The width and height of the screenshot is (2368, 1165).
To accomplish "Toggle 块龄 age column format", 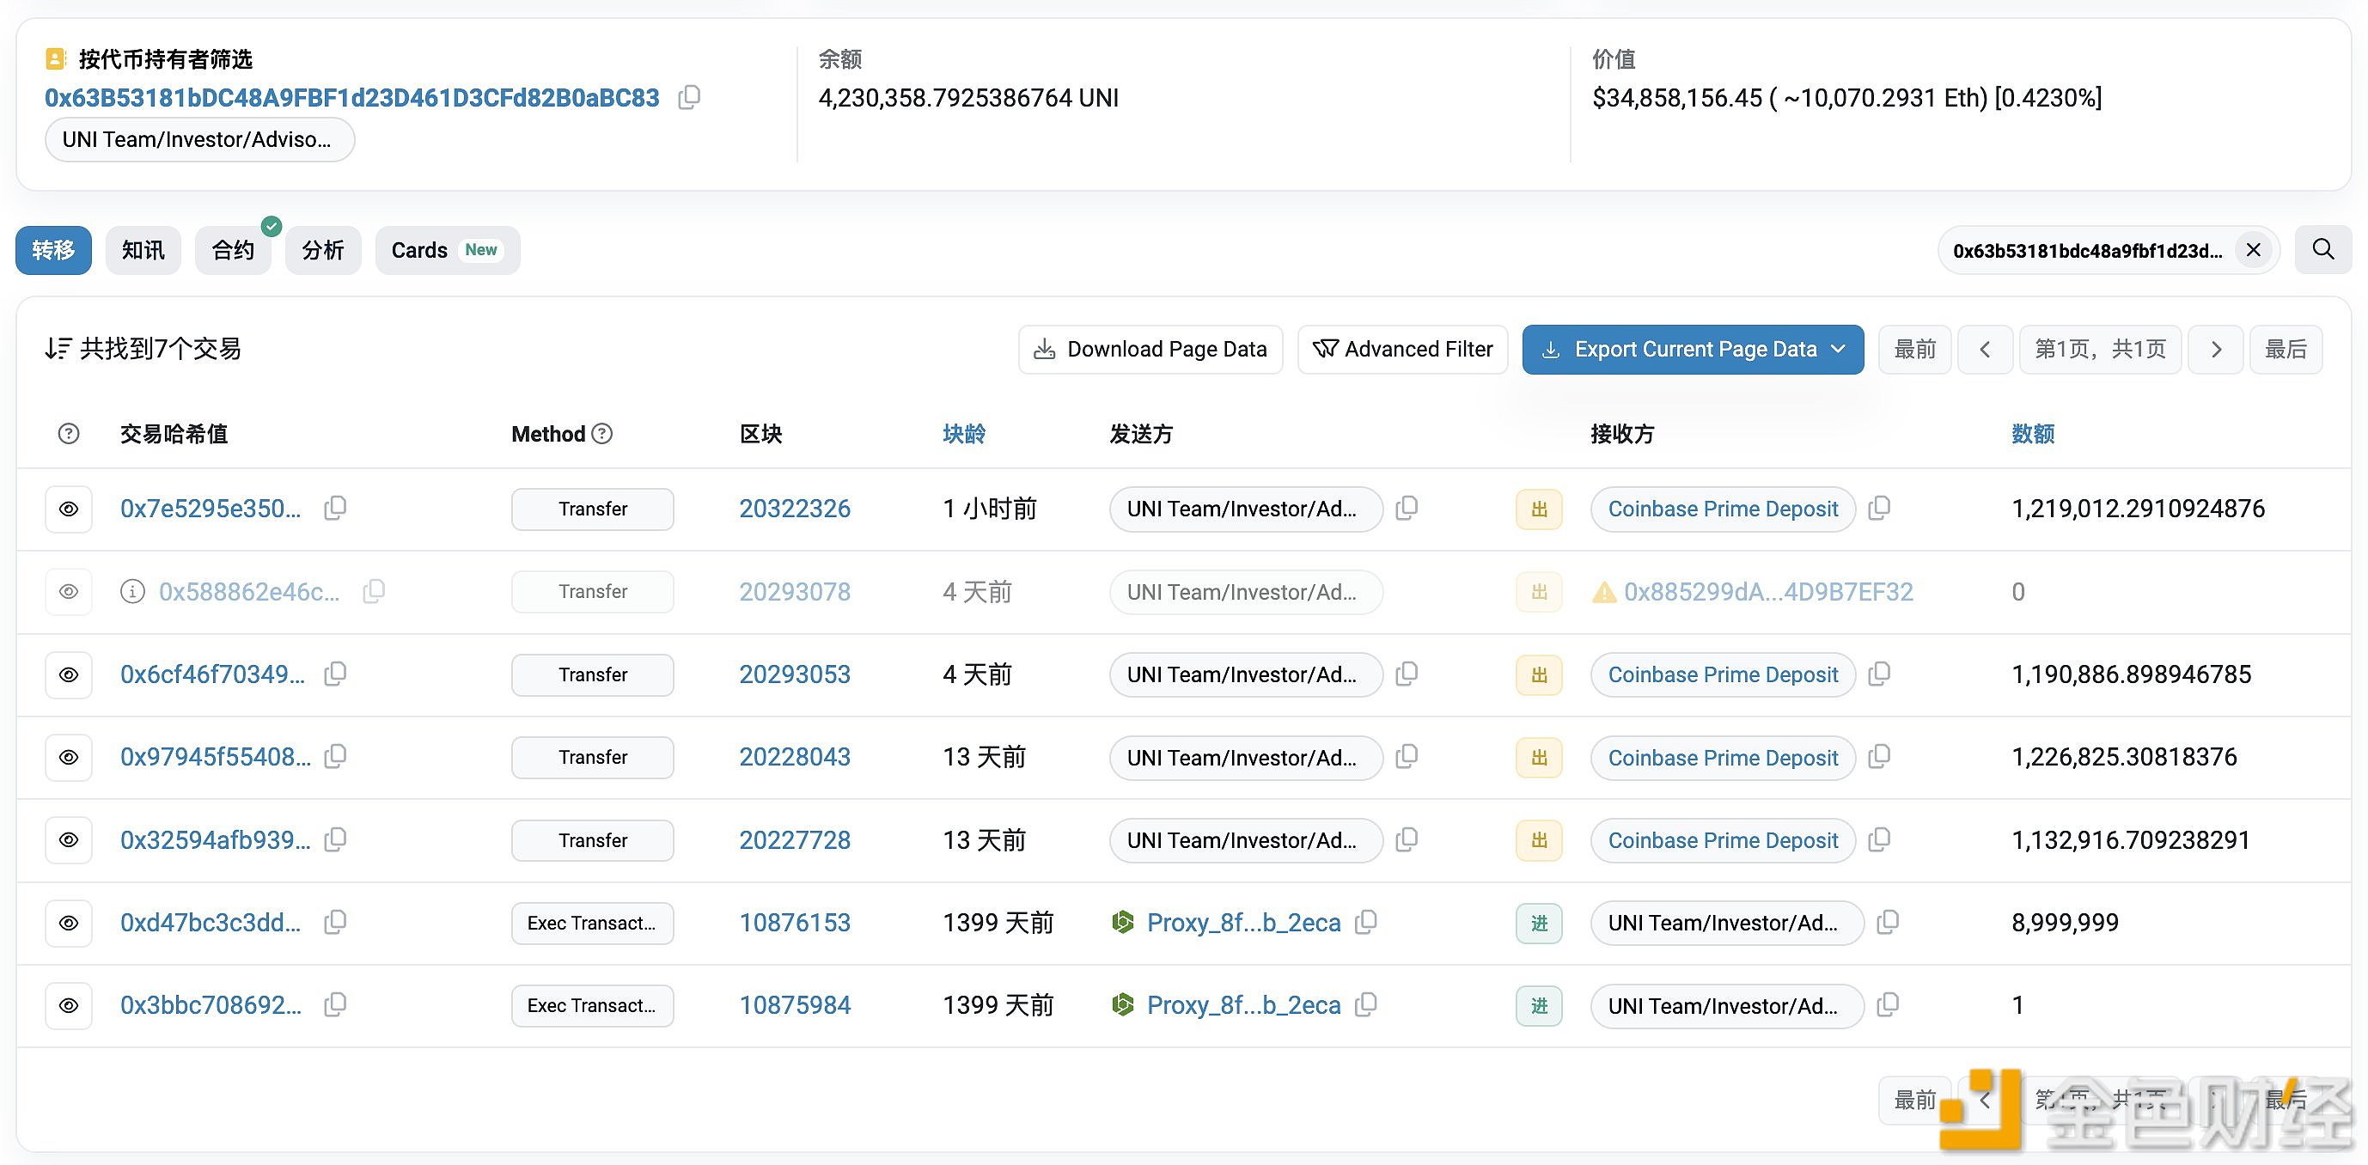I will (x=963, y=433).
